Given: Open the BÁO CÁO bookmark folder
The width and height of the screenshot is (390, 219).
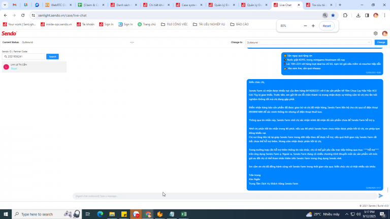Looking at the screenshot, I should pyautogui.click(x=239, y=24).
